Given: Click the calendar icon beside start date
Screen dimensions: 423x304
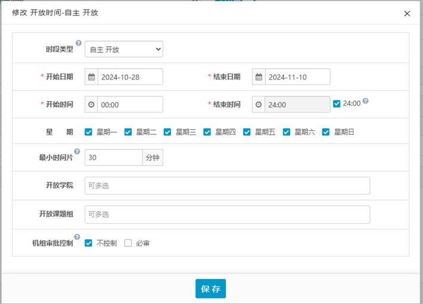Looking at the screenshot, I should point(91,77).
